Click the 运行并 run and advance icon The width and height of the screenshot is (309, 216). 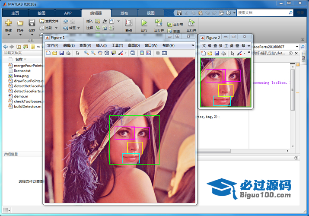[159, 23]
